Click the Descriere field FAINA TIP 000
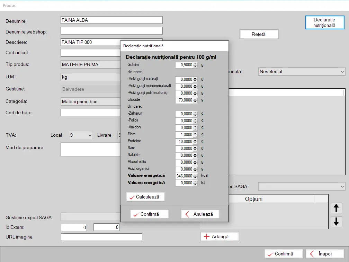 [90, 42]
